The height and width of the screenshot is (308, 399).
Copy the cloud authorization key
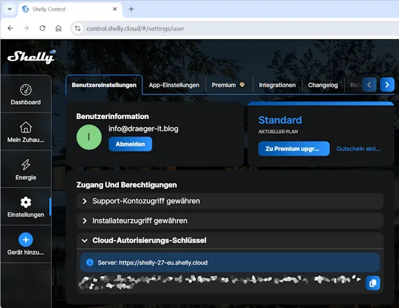tap(372, 283)
